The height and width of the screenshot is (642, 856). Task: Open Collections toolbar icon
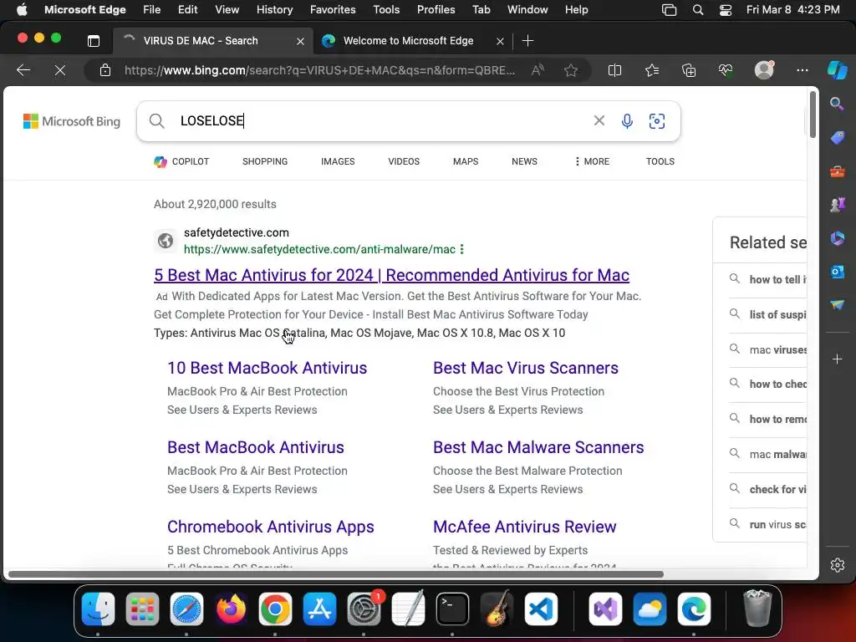click(689, 70)
